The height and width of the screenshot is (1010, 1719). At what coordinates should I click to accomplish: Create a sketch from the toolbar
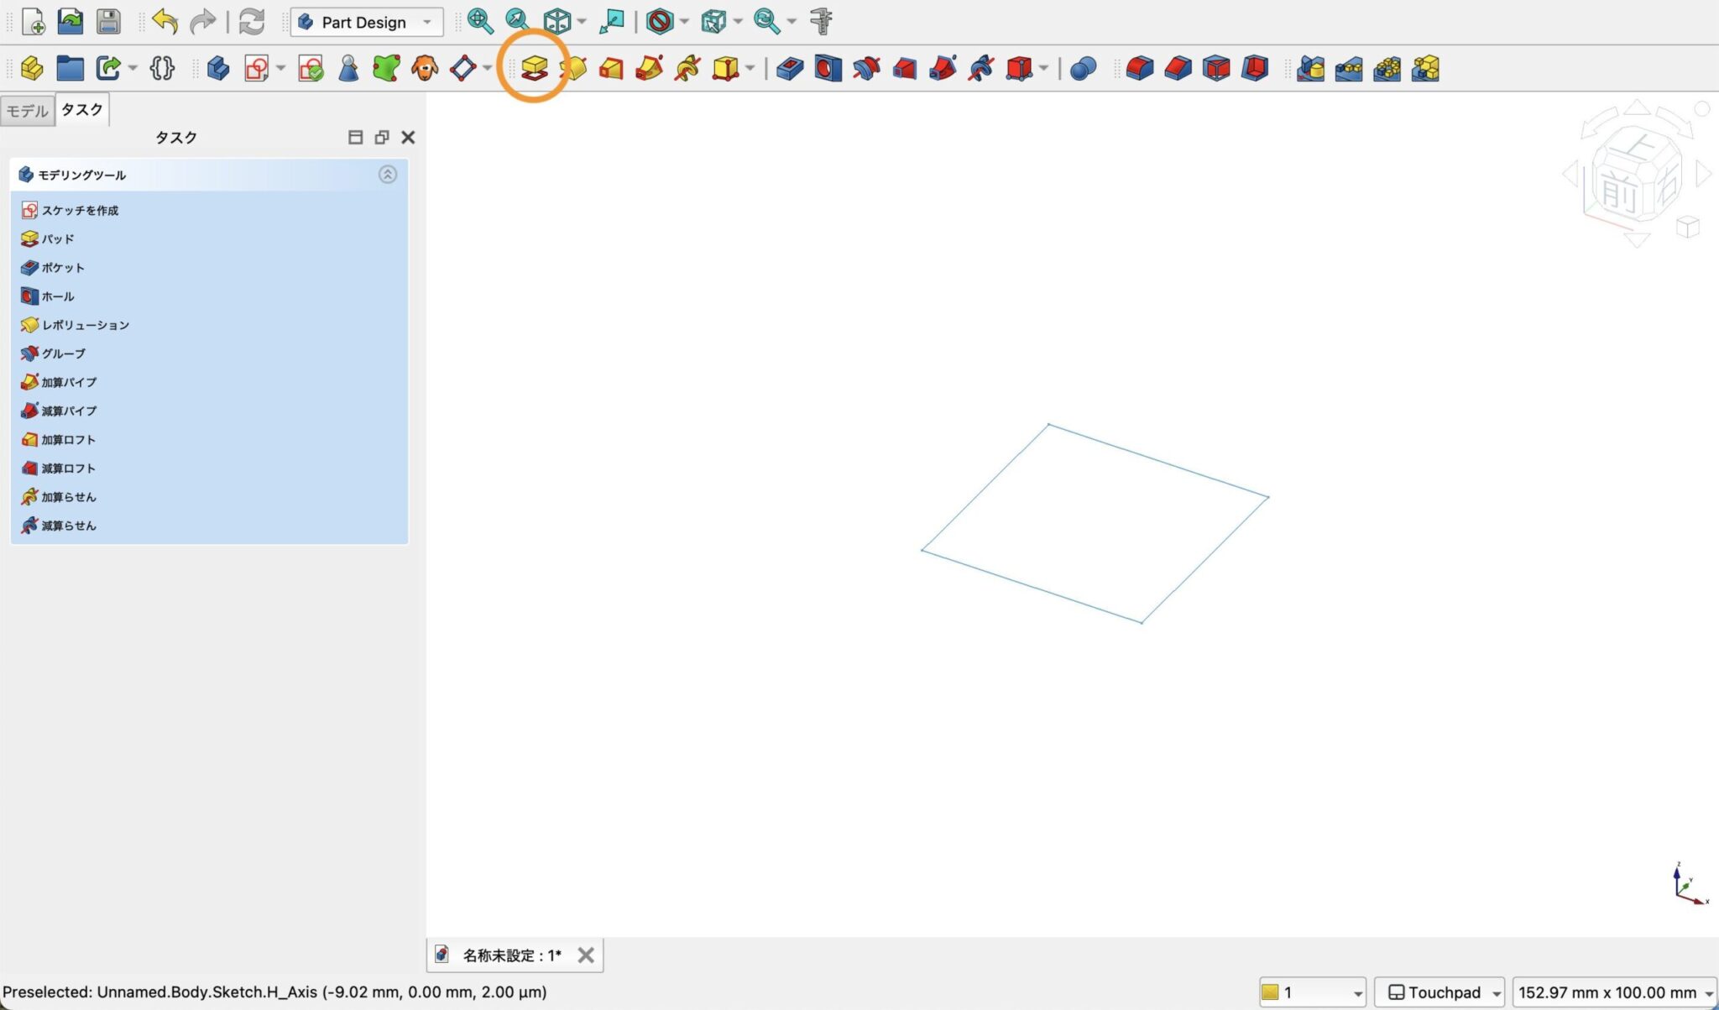point(256,68)
